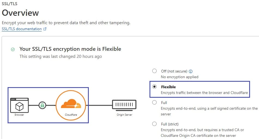Image resolution: width=259 pixels, height=139 pixels.
Task: Click the Full option description text
Action: point(209,111)
